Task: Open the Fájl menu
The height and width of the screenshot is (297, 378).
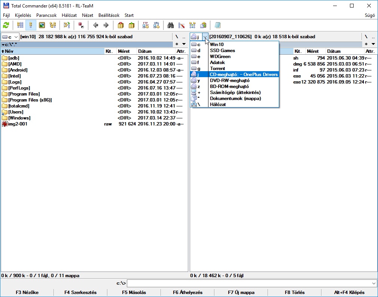Action: click(x=6, y=15)
